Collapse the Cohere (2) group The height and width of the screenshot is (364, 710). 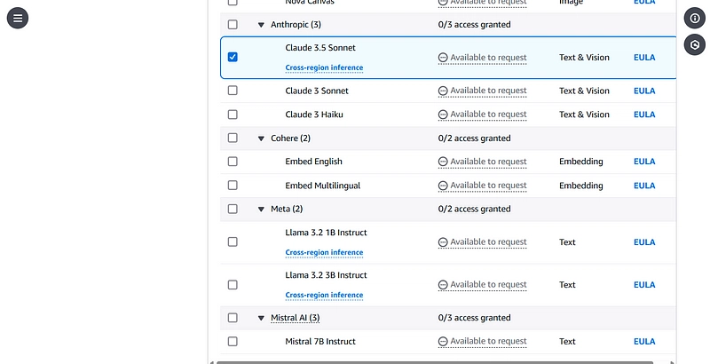point(261,138)
